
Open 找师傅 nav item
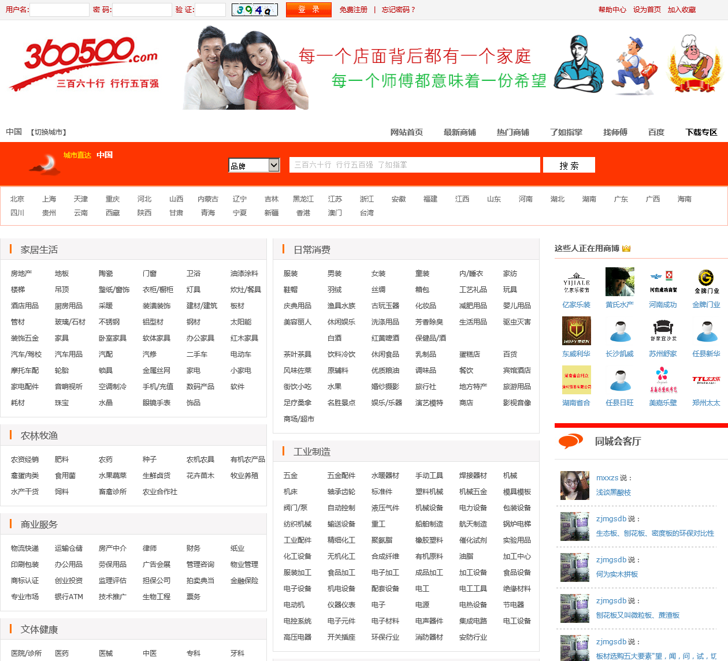615,132
